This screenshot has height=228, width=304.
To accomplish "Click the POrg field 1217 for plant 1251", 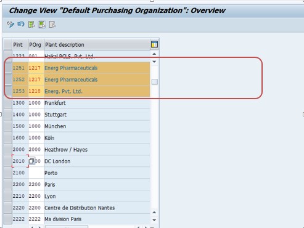I will coord(36,68).
